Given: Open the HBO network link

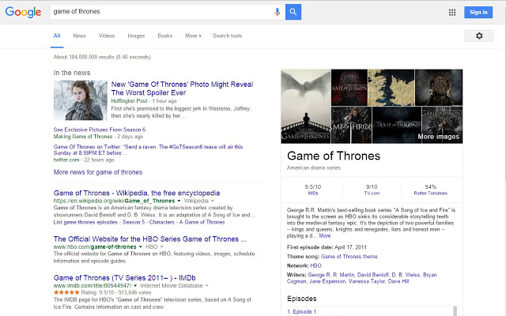Looking at the screenshot, I should tap(315, 265).
